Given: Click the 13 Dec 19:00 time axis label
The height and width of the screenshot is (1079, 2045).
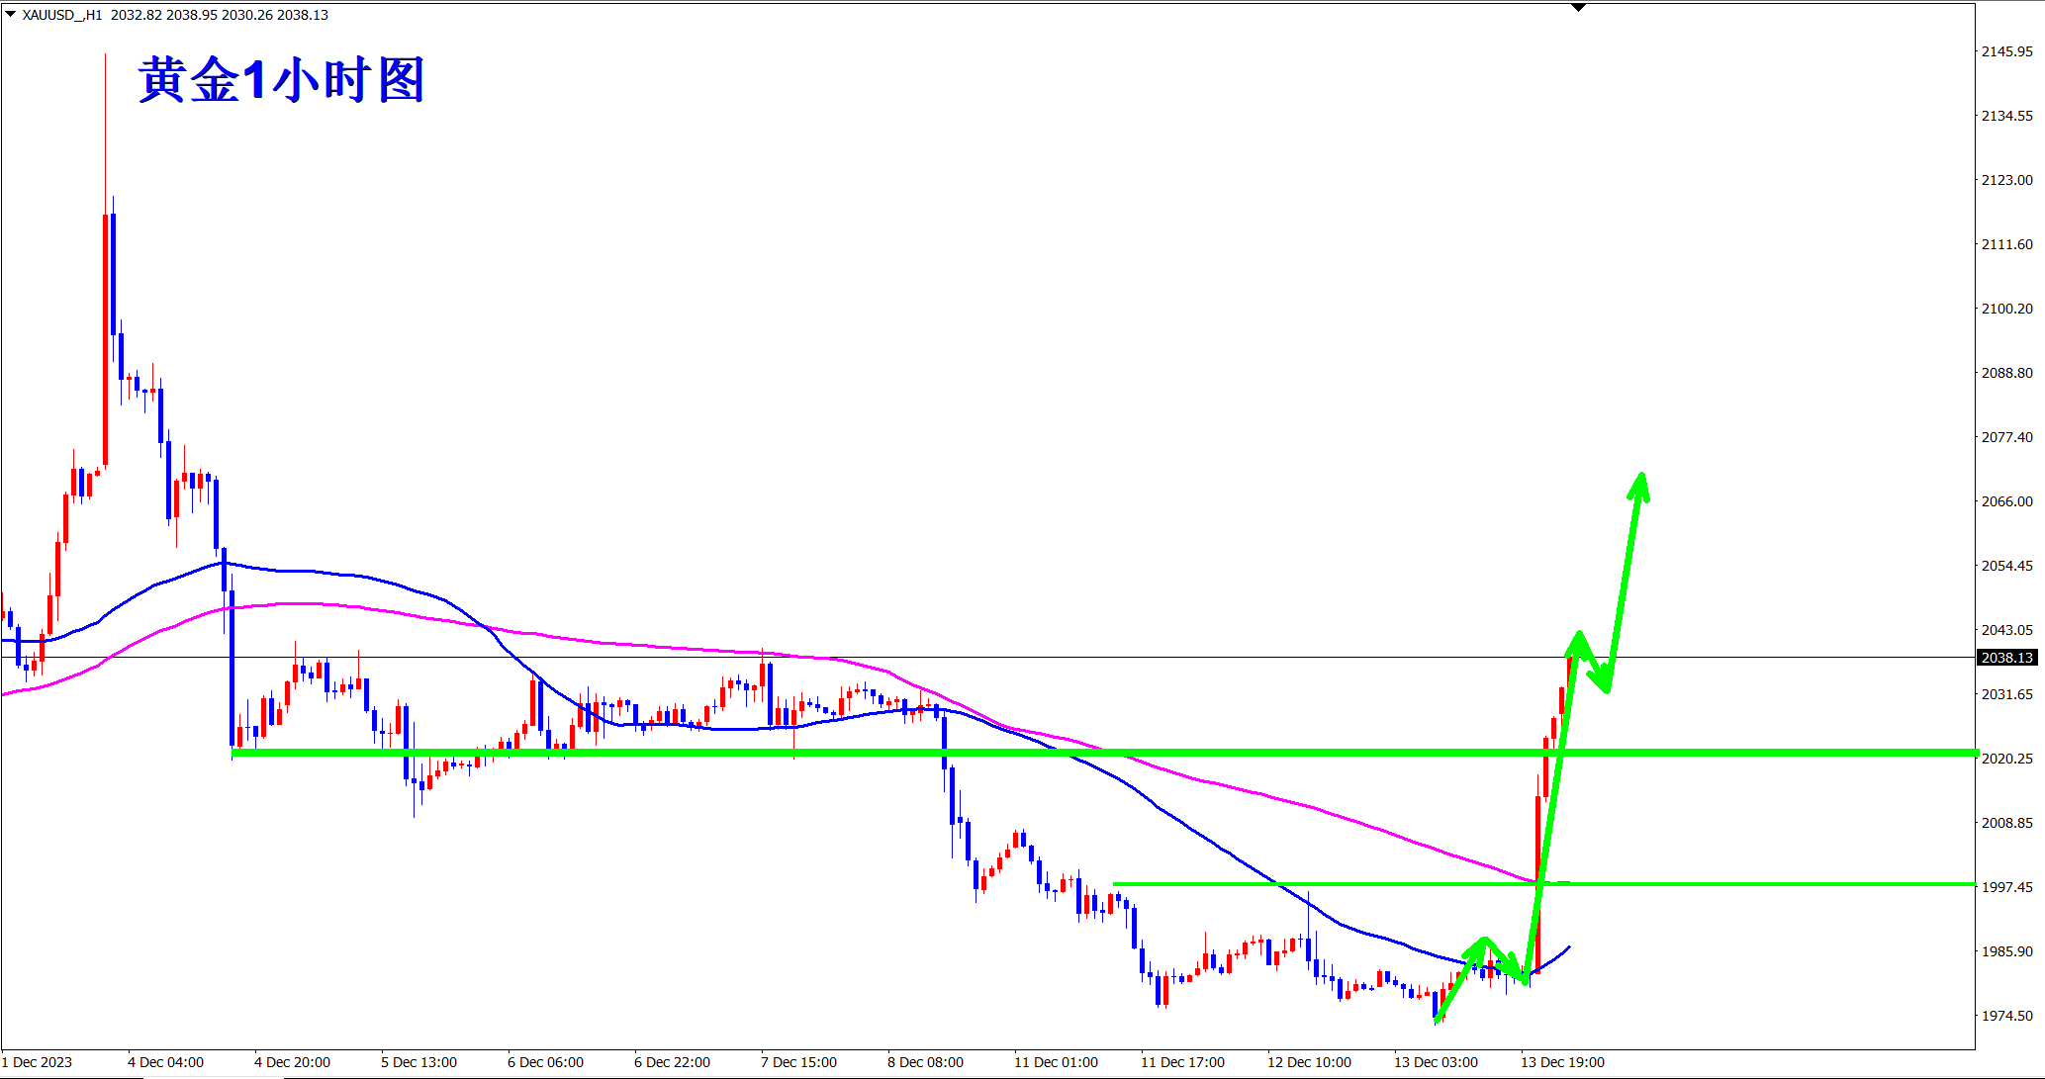Looking at the screenshot, I should pos(1562,1062).
